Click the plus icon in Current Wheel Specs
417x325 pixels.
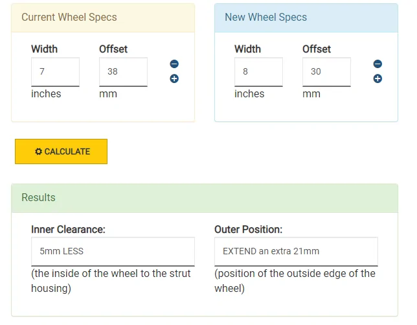point(174,78)
